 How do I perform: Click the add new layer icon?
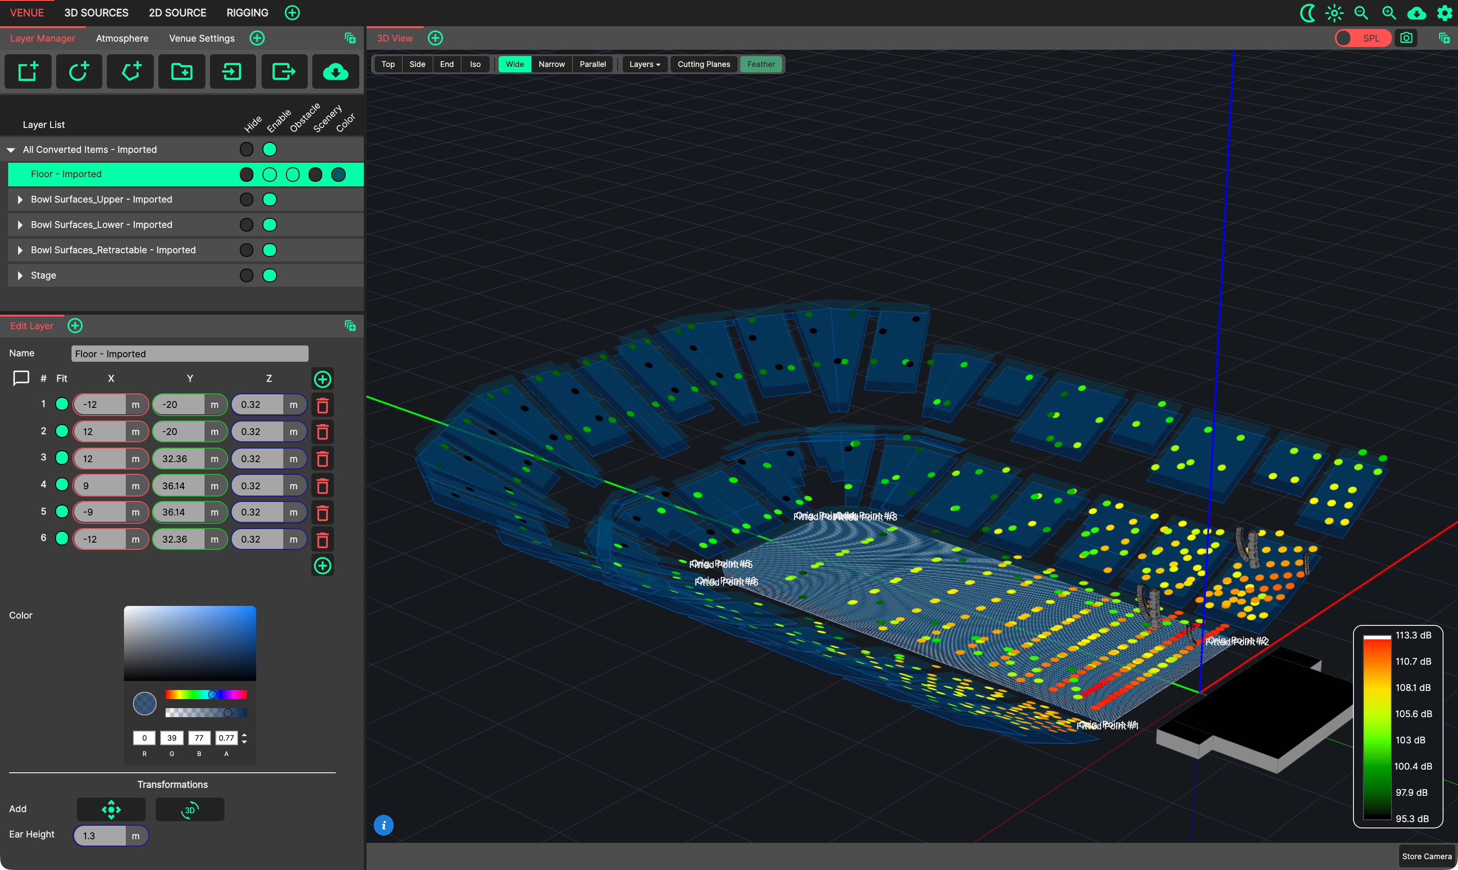28,71
